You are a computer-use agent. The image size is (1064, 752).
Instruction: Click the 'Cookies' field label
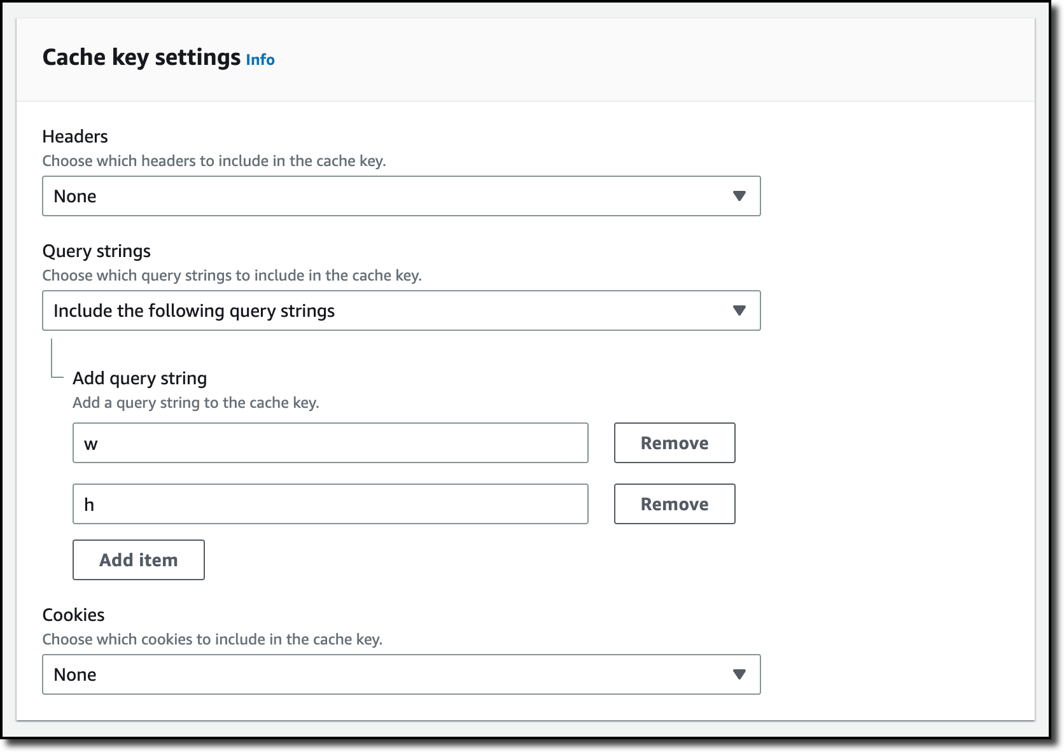(x=73, y=615)
